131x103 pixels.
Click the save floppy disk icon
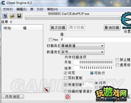19,16
